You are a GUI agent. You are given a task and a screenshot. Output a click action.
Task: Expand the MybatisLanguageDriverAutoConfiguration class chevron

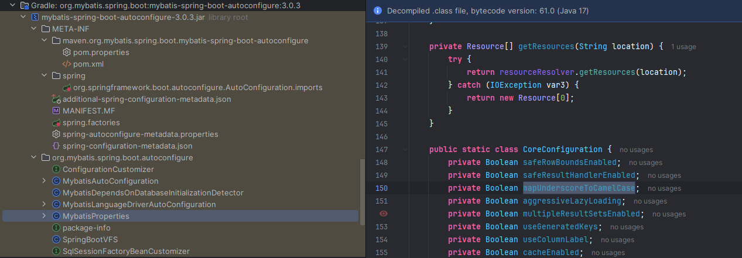tap(44, 204)
